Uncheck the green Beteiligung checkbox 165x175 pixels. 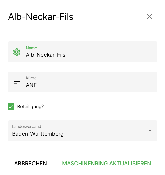[x=11, y=107]
